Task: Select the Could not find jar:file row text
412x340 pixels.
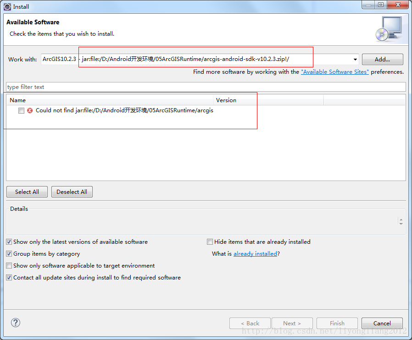Action: [x=124, y=110]
